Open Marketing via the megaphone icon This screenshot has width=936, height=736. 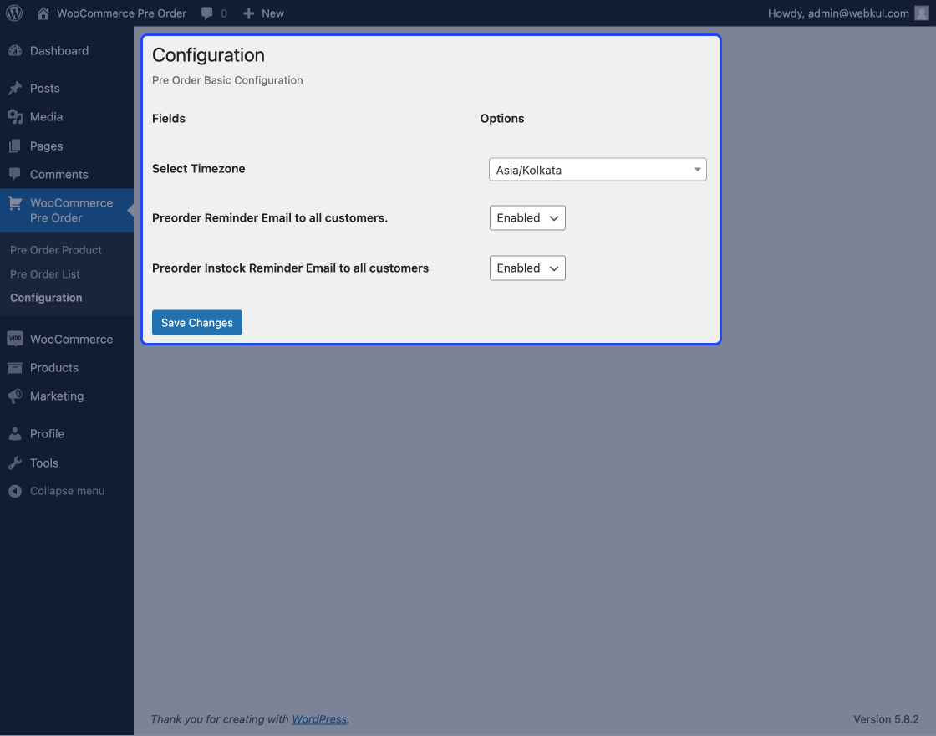[15, 396]
